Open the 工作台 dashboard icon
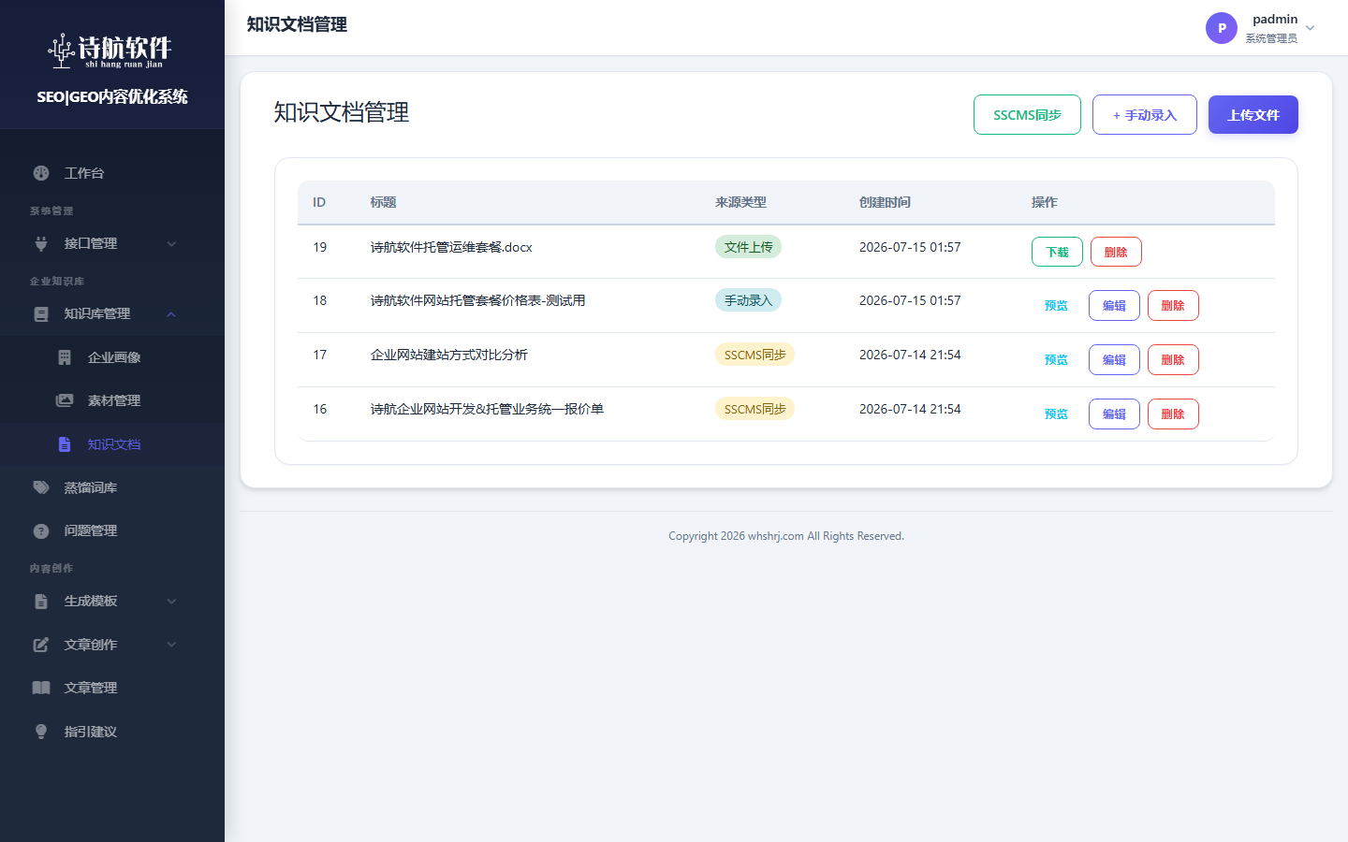The width and height of the screenshot is (1348, 842). click(x=41, y=173)
